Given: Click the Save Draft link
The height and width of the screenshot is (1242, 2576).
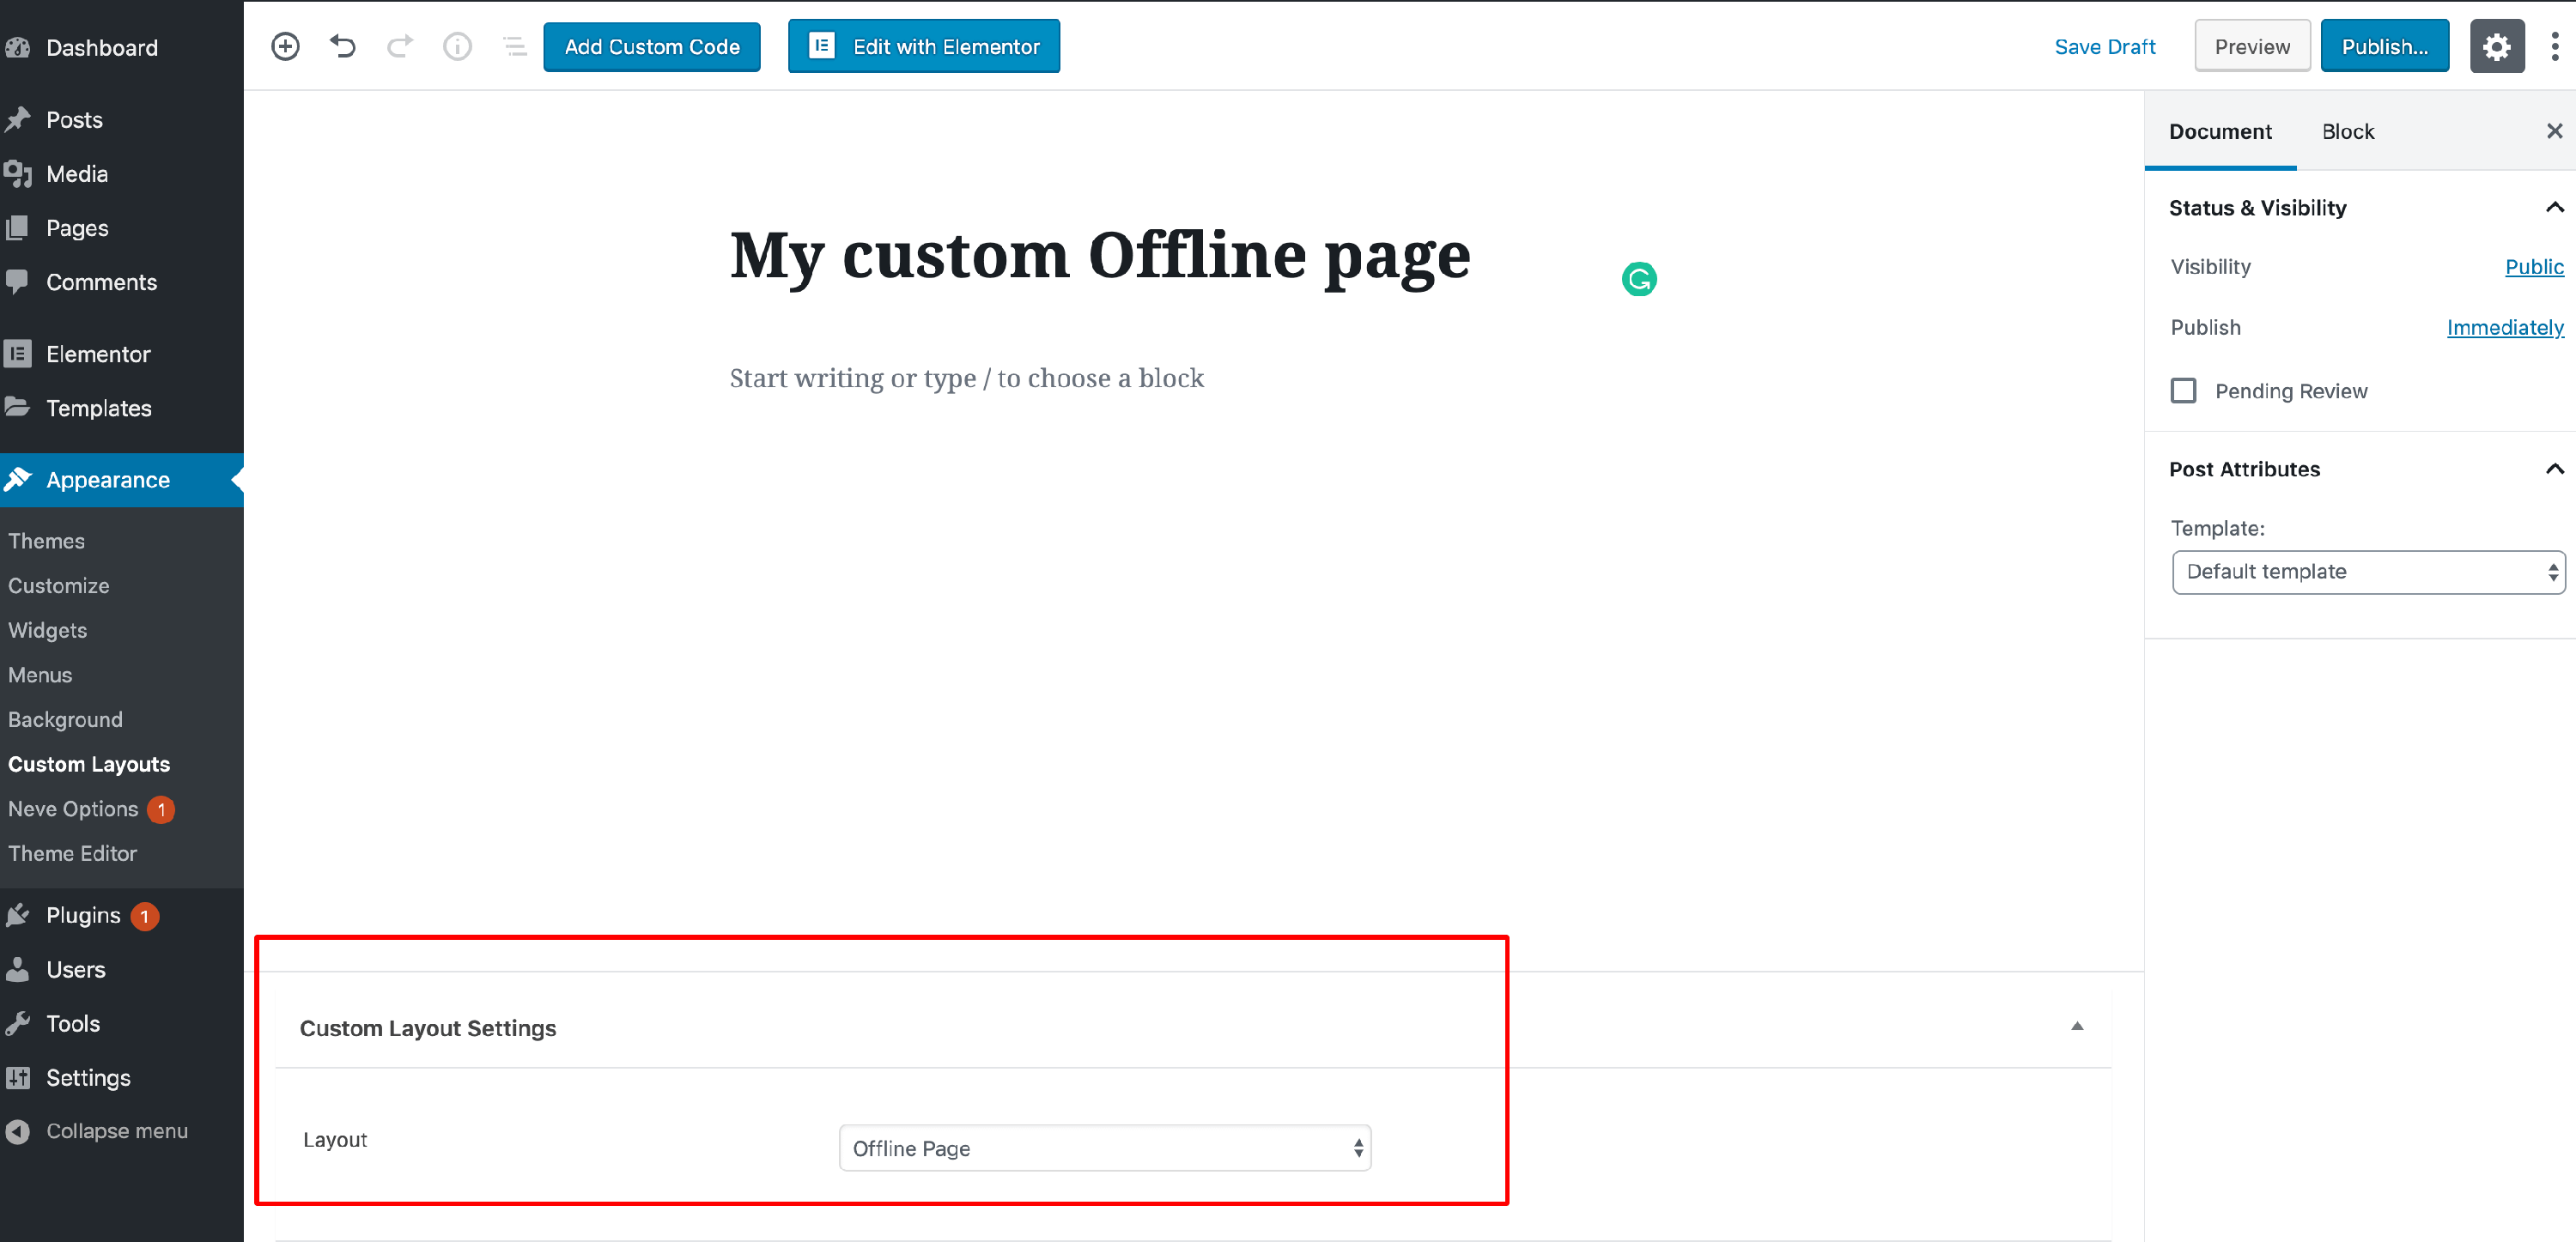Looking at the screenshot, I should coord(2104,46).
